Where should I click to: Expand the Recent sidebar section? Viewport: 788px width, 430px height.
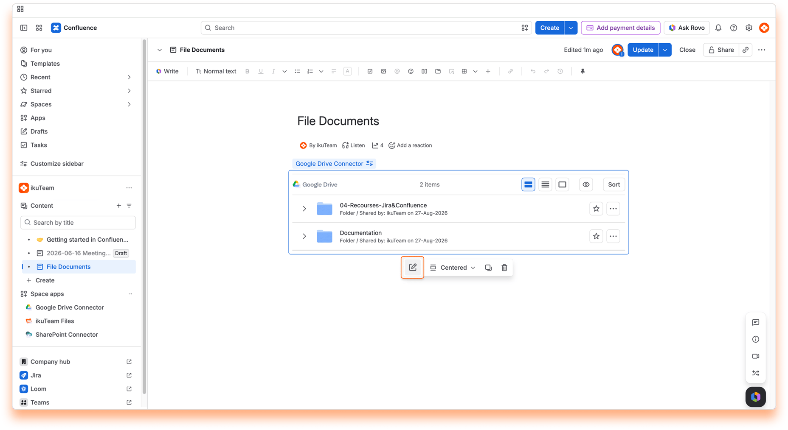coord(129,77)
